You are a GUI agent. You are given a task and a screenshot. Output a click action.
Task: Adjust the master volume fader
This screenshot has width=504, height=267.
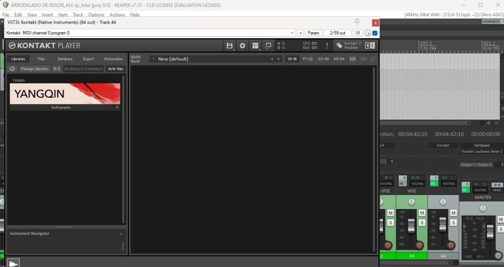[x=490, y=232]
